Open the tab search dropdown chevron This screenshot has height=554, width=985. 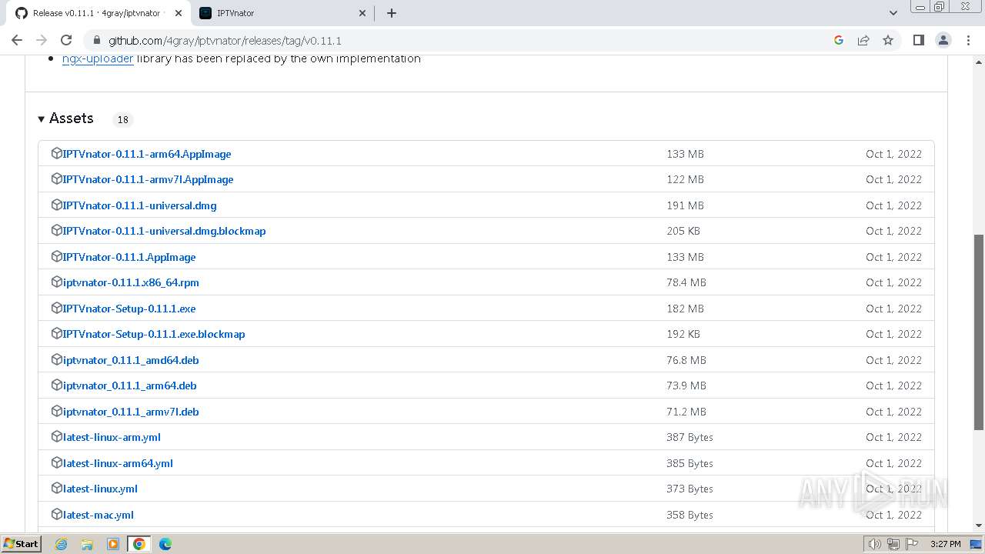pyautogui.click(x=893, y=13)
